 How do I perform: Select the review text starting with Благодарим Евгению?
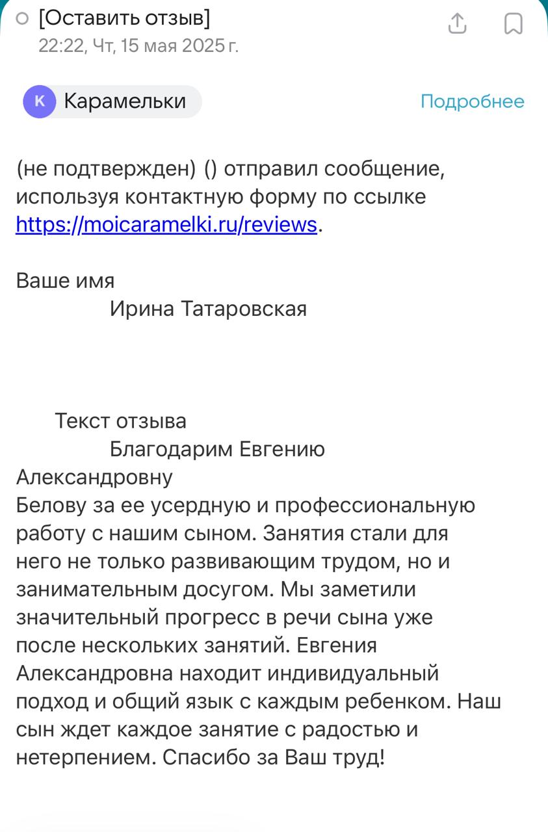point(215,448)
